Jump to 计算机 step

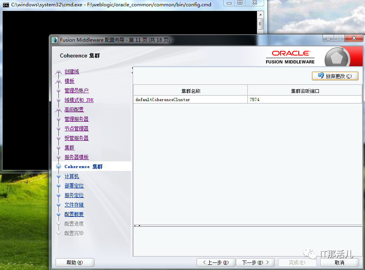[72, 176]
